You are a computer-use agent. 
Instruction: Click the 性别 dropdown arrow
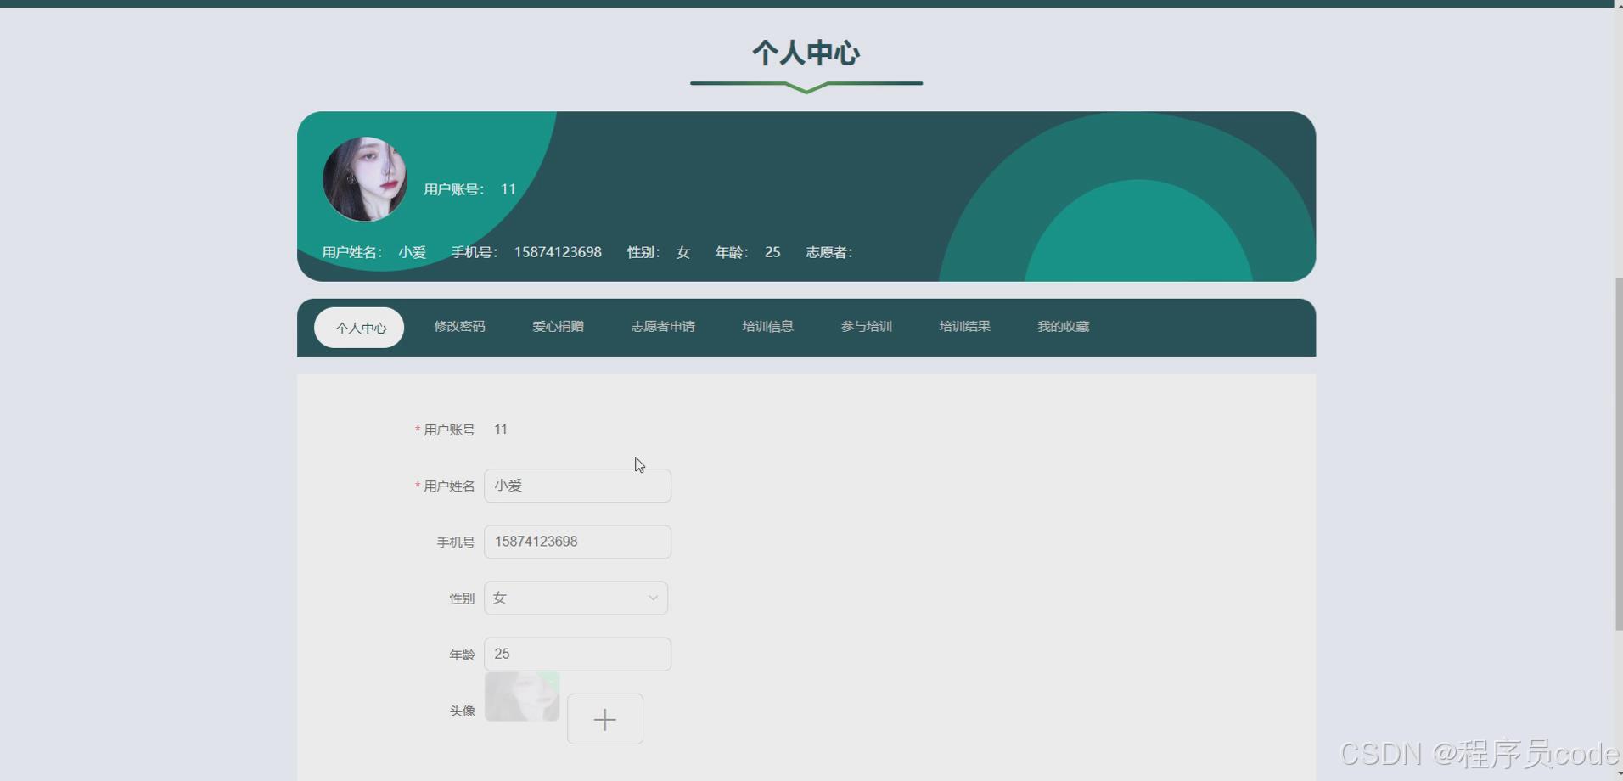653,598
